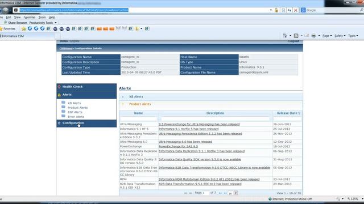Screen dimensions: 364x204
Task: Click the Read Mail icon
Action: [307, 36]
